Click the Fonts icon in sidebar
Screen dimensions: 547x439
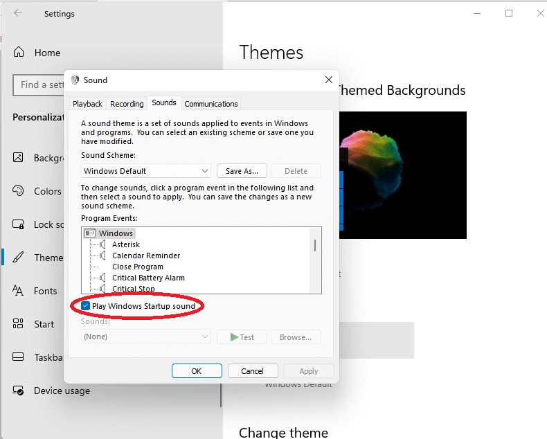(x=18, y=290)
